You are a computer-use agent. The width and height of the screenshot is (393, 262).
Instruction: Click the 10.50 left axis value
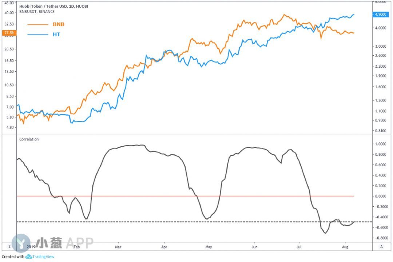click(9, 85)
